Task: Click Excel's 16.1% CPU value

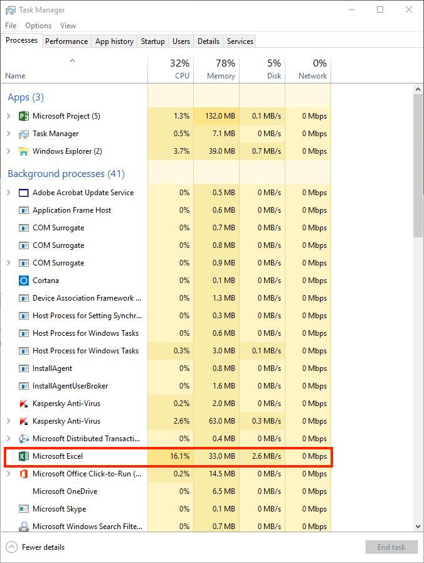Action: coord(180,456)
